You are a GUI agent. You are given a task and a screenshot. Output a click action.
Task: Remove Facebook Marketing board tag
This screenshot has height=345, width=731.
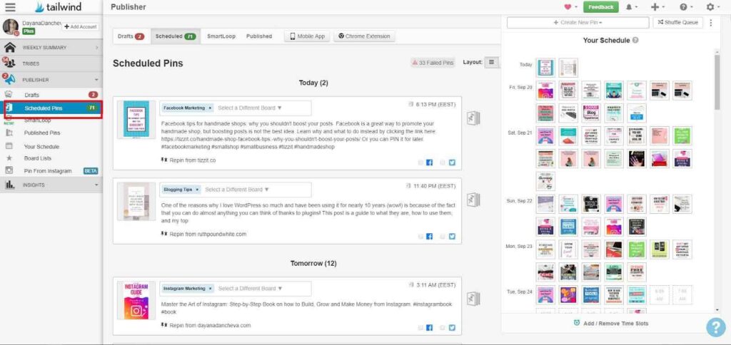tap(210, 108)
